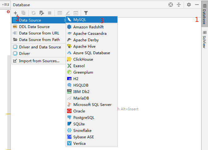208x150 pixels.
Task: Click the Refresh toolbar icon
Action: [x=34, y=13]
